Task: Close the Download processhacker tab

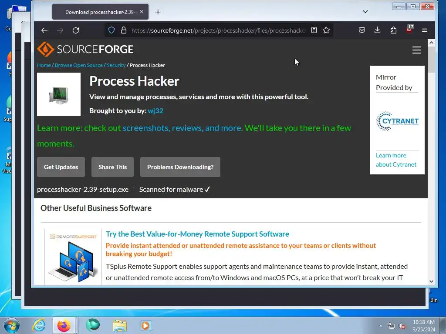Action: coord(142,12)
